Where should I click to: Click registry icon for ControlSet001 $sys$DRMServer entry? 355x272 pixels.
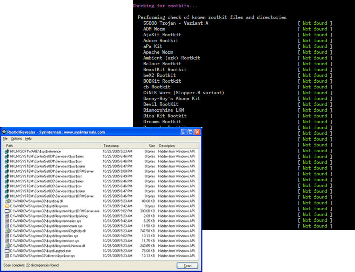(7, 171)
